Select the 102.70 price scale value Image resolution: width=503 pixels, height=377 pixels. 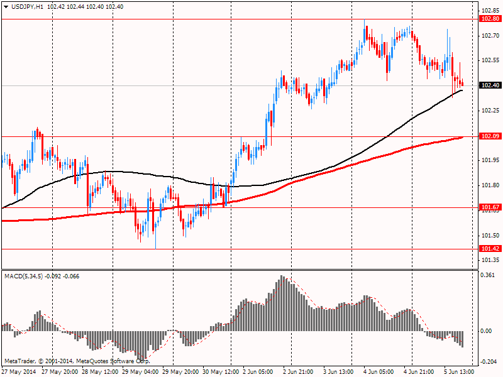click(x=490, y=36)
